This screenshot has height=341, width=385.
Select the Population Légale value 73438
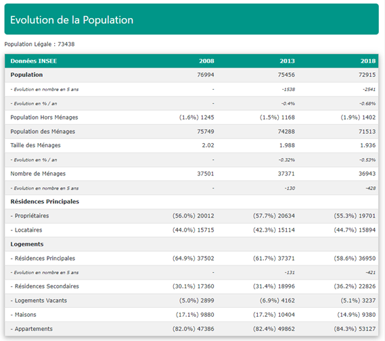click(x=66, y=45)
